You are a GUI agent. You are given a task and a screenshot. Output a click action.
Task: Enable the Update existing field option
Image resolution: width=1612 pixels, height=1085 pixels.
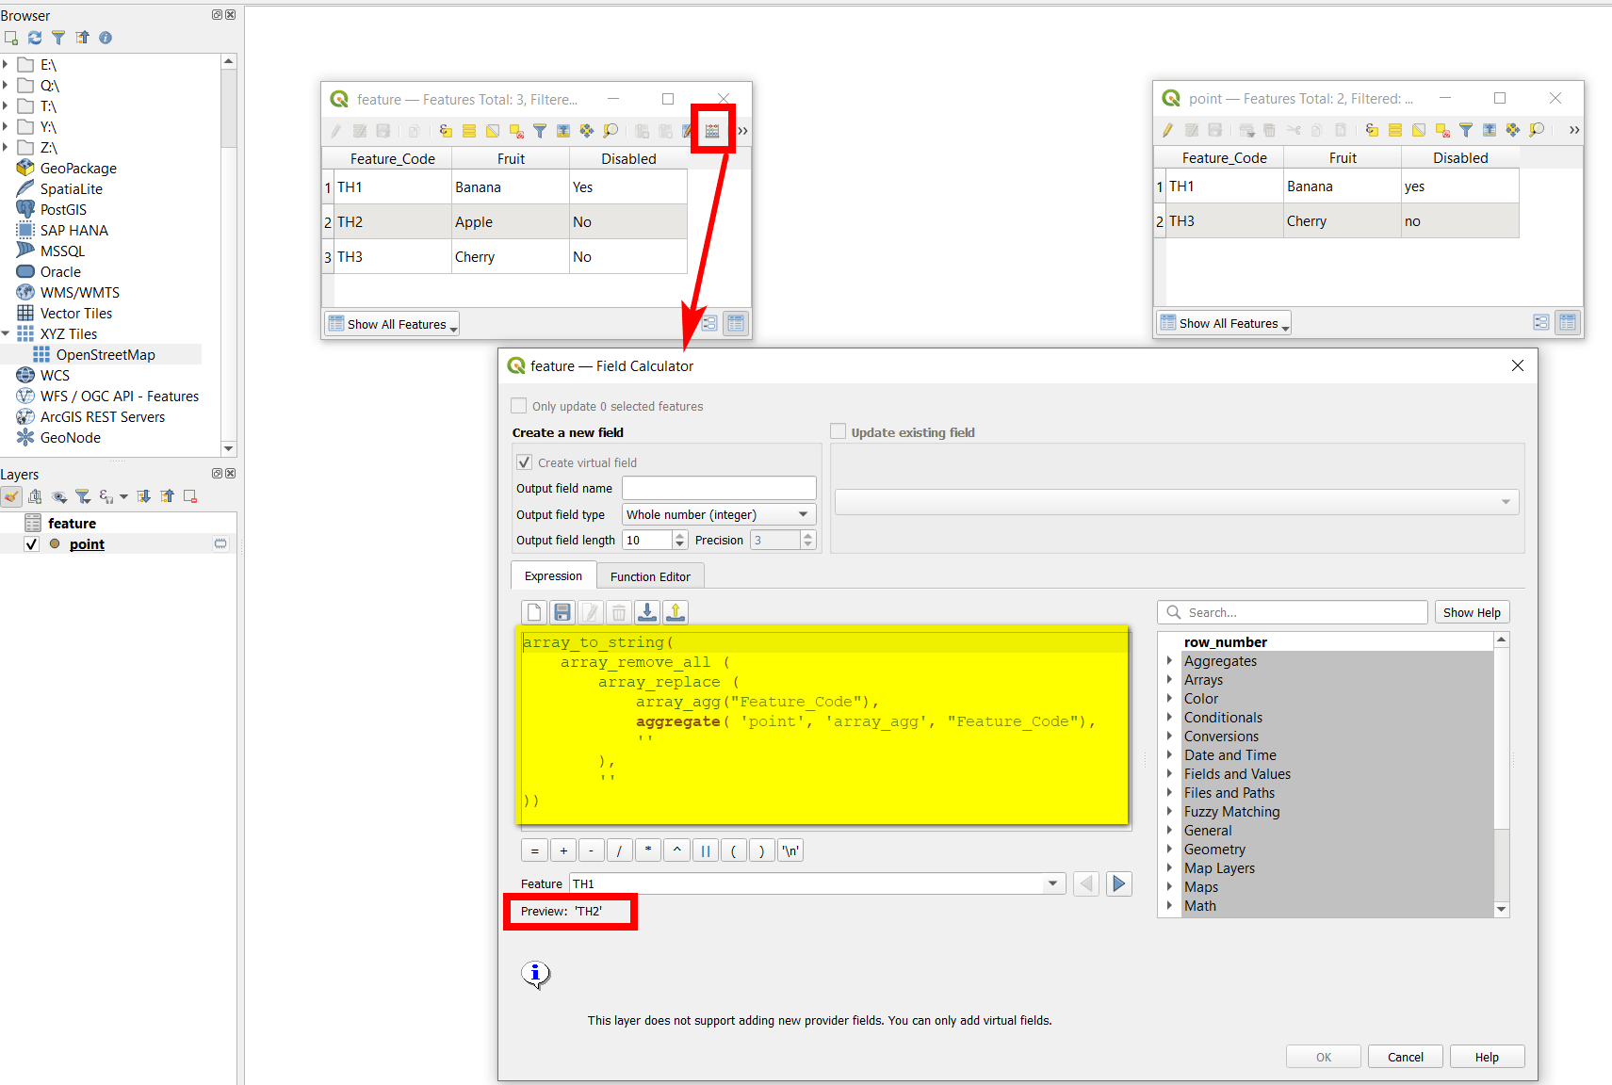[838, 431]
